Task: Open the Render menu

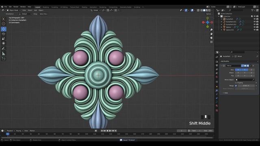Action: 16,7
